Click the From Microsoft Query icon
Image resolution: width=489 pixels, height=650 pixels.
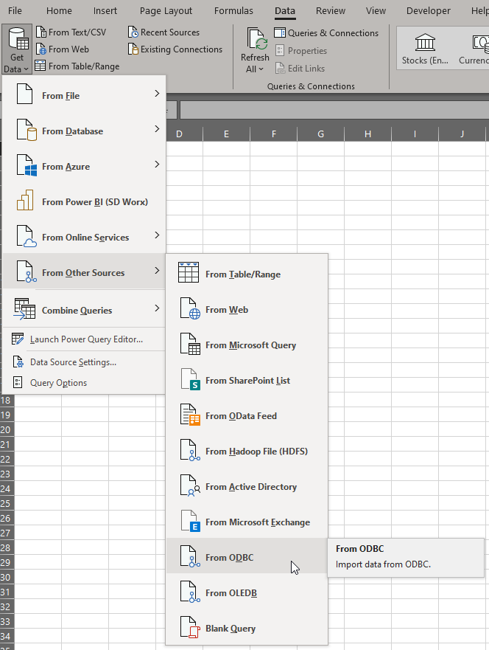[190, 344]
